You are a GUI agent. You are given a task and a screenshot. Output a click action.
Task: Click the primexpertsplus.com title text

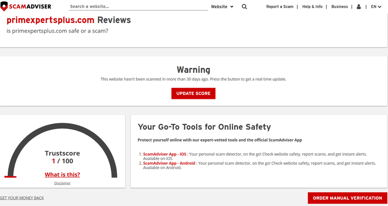point(50,20)
